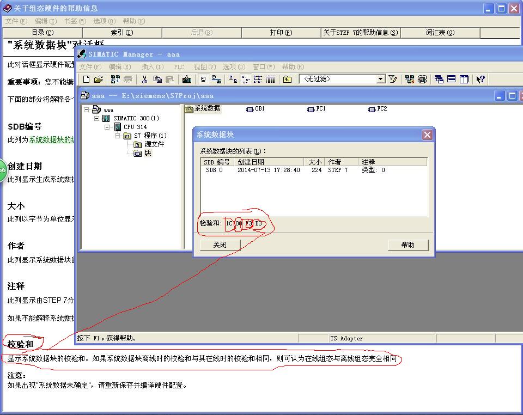
Task: Click the Accessible Nodes toolbar icon
Action: (115, 80)
